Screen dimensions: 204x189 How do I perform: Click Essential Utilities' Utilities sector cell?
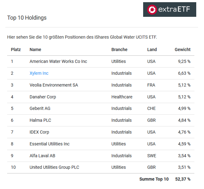[119, 144]
